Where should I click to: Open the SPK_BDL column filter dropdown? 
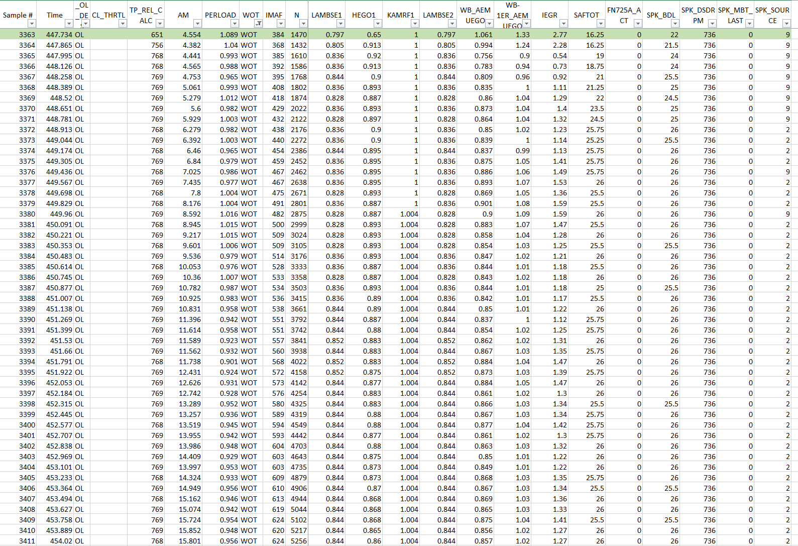[675, 24]
